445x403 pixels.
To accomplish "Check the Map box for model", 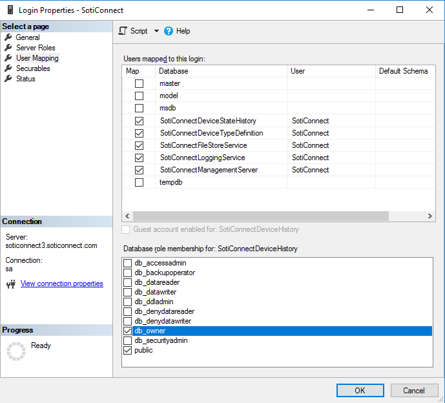I will (139, 96).
